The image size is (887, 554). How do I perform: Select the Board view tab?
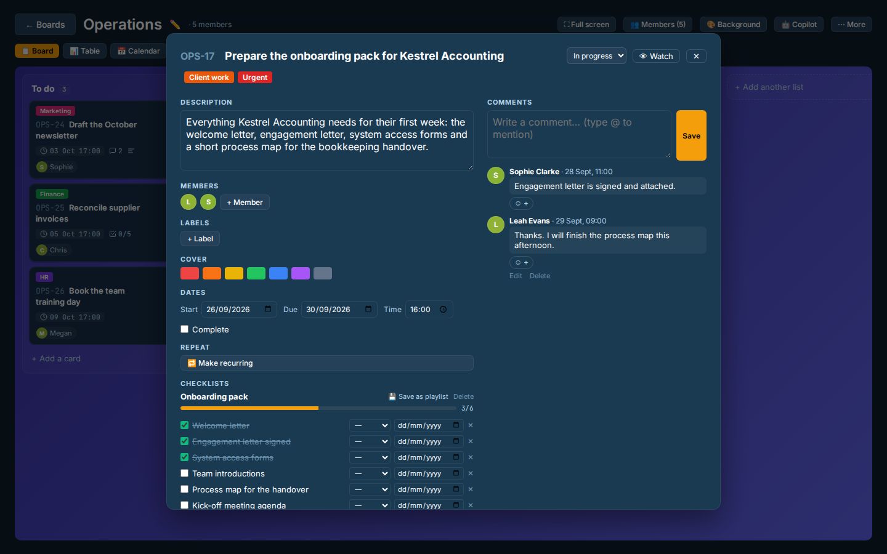tap(37, 51)
